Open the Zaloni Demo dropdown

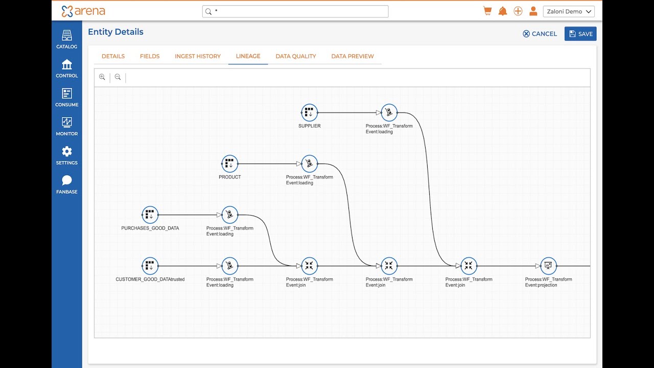(568, 11)
